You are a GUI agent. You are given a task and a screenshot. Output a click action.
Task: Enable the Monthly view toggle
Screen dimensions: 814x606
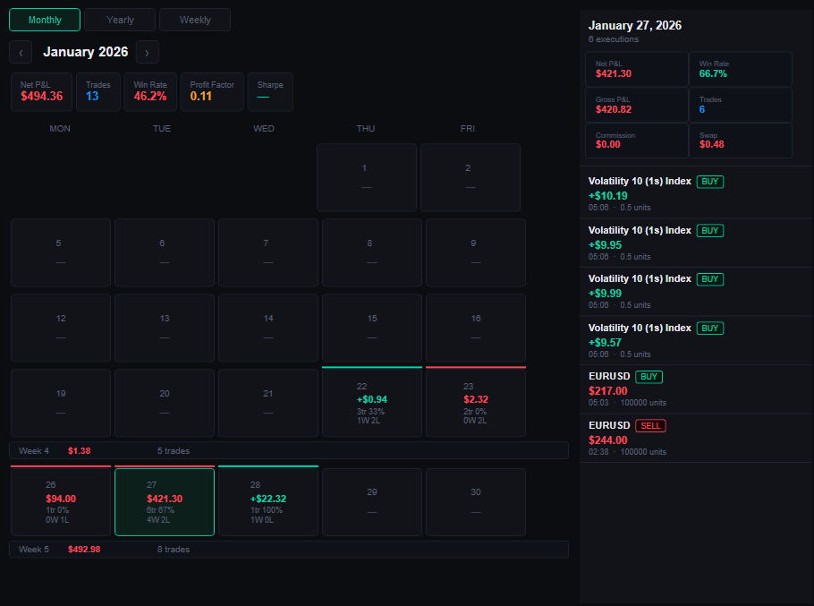click(x=44, y=19)
